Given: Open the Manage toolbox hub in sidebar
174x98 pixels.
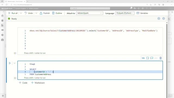Looking at the screenshot, I should pyautogui.click(x=2, y=40).
